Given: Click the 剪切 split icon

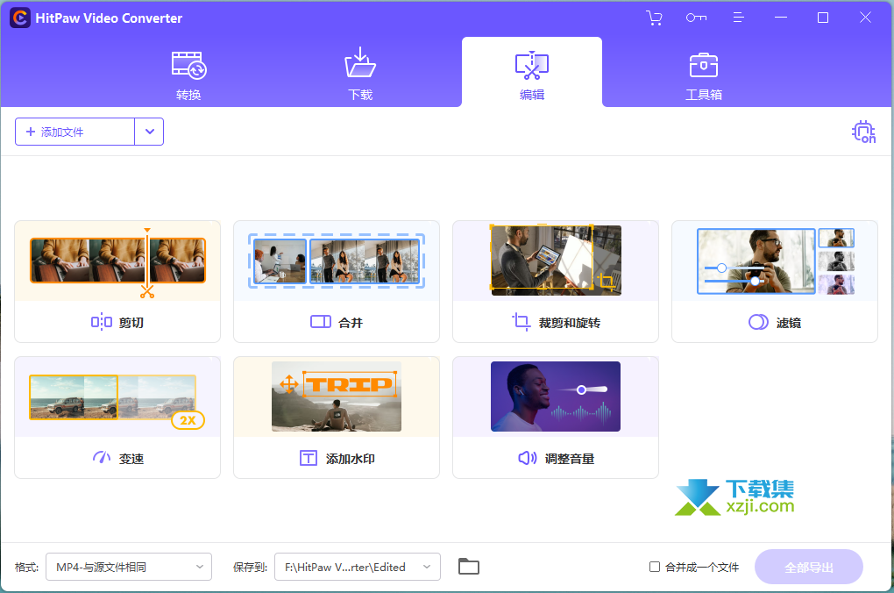Looking at the screenshot, I should [x=102, y=323].
